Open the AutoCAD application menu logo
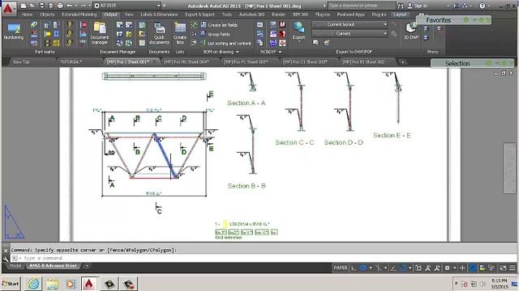The width and height of the screenshot is (519, 291). tap(9, 8)
